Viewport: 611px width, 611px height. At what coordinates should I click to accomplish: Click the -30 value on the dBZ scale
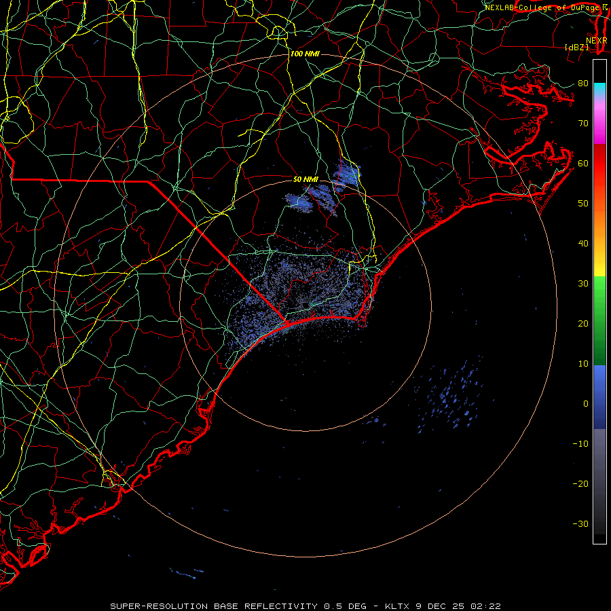coord(580,524)
